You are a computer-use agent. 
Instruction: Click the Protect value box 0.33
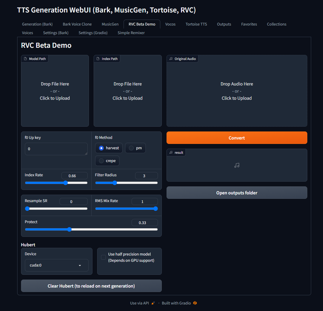click(x=145, y=223)
